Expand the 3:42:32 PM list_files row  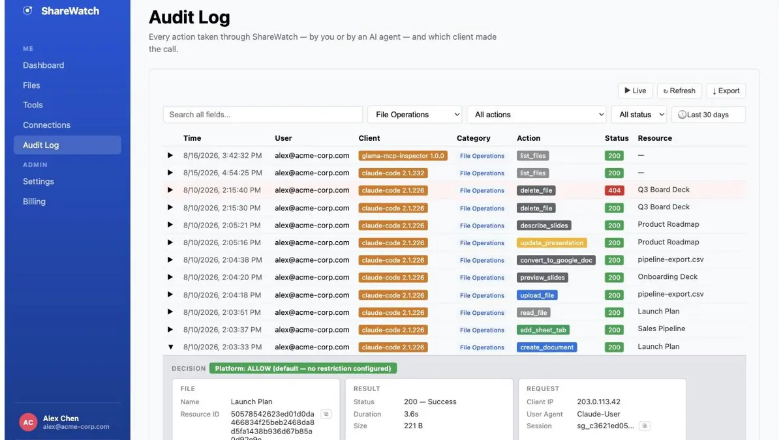tap(170, 156)
